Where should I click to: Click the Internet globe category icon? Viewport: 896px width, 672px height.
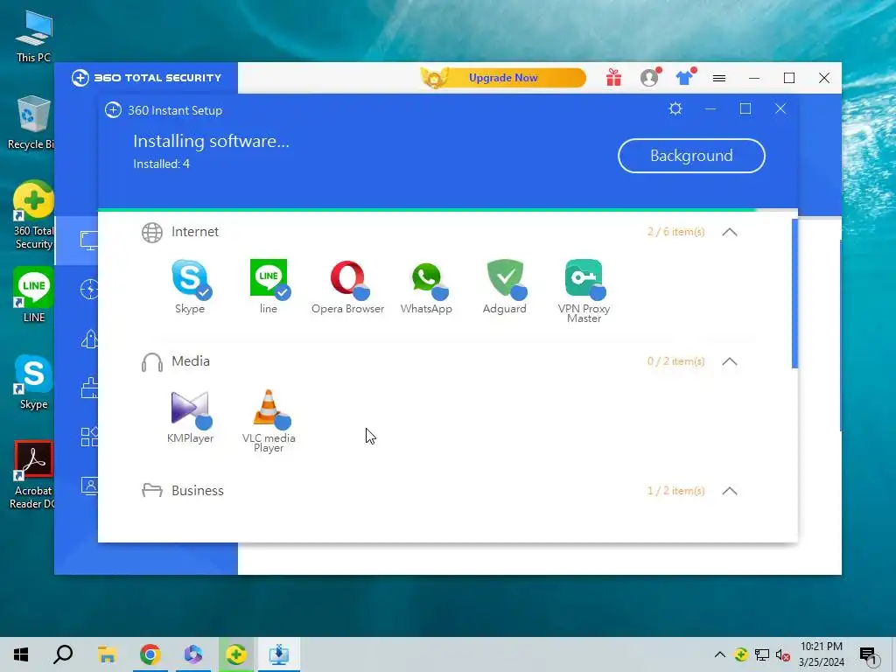click(x=152, y=233)
